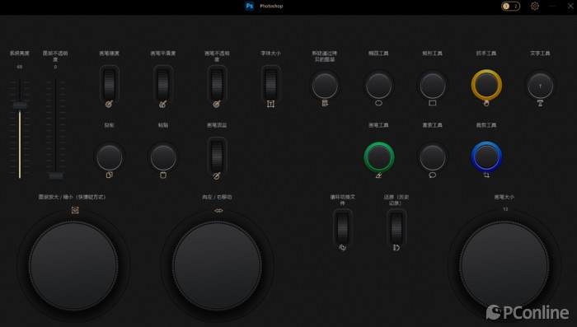Choose the Rectangle tool (矩形工具) button
The image size is (577, 327).
coord(433,86)
